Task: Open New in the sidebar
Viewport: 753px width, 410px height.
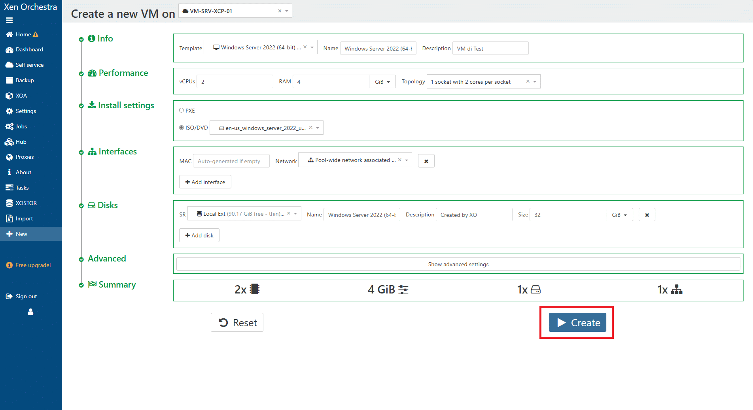Action: click(31, 234)
